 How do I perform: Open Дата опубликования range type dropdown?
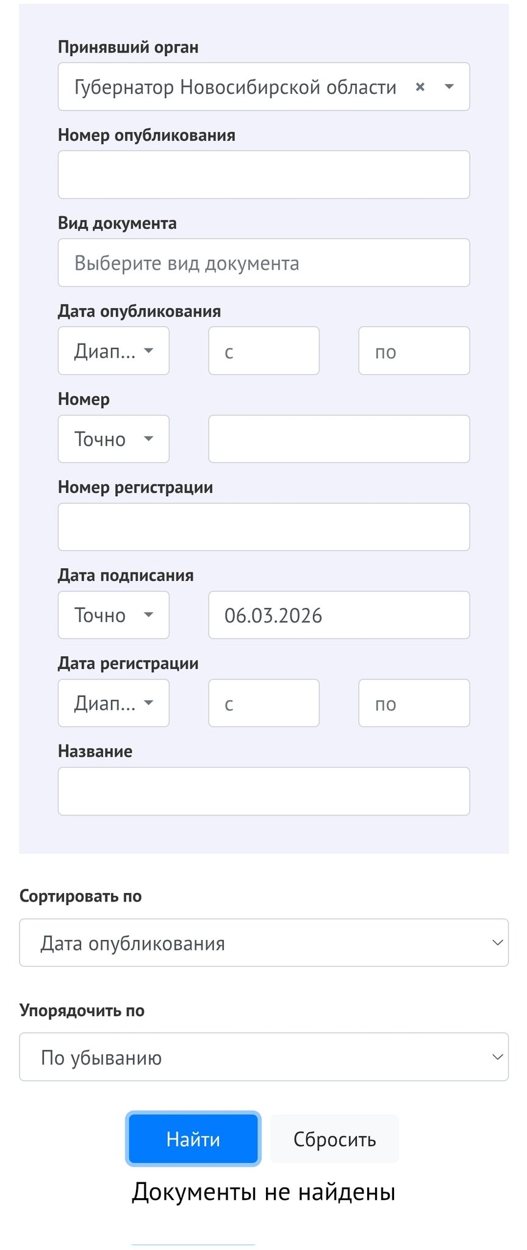click(113, 351)
